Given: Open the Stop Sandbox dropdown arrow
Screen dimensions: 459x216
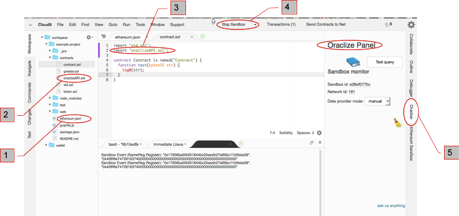Looking at the screenshot, I should [255, 25].
